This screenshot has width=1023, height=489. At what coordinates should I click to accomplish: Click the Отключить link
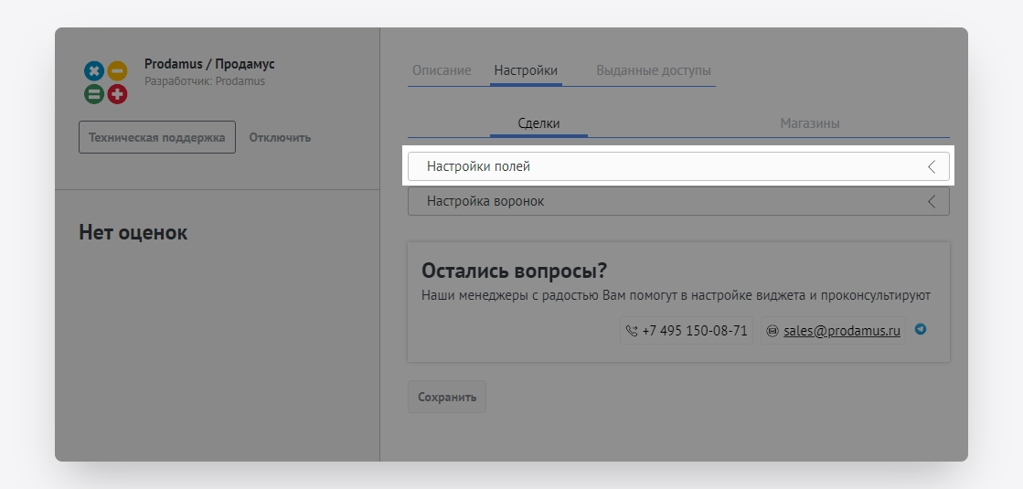pyautogui.click(x=280, y=137)
